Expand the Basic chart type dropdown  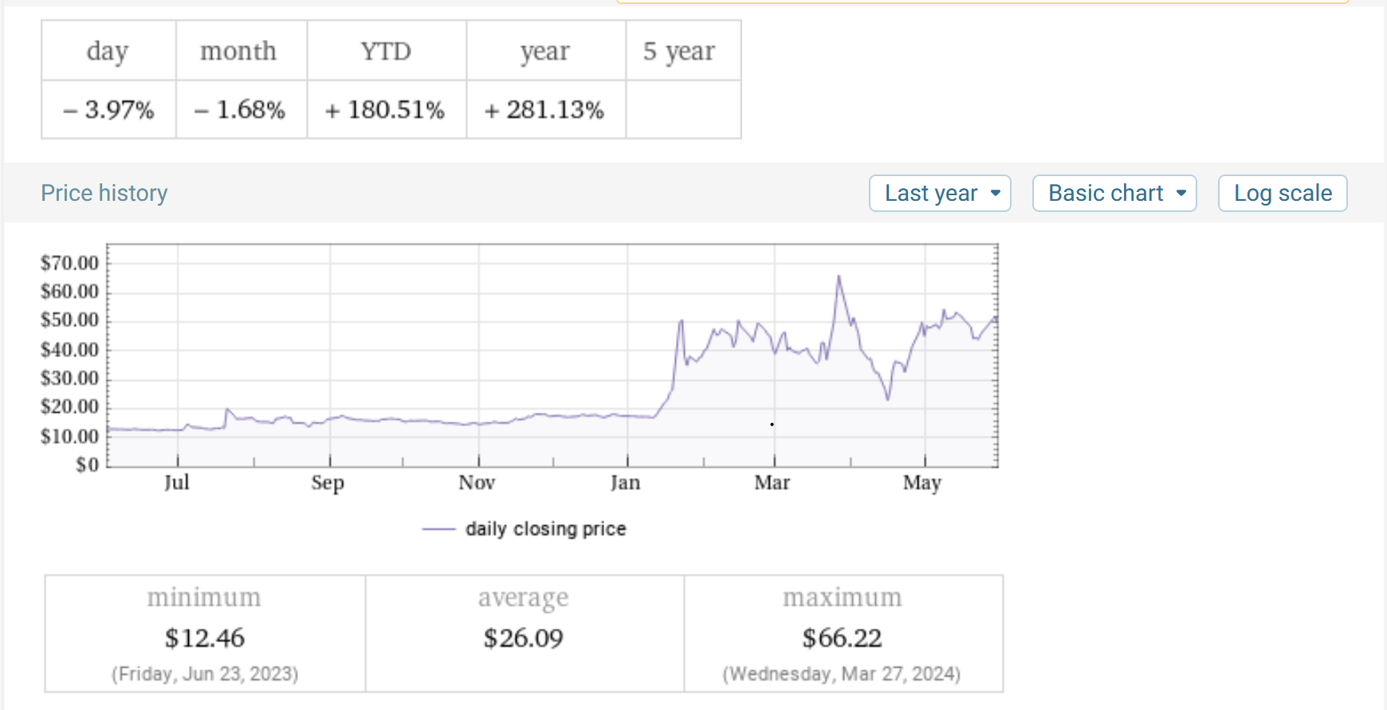[x=1114, y=194]
